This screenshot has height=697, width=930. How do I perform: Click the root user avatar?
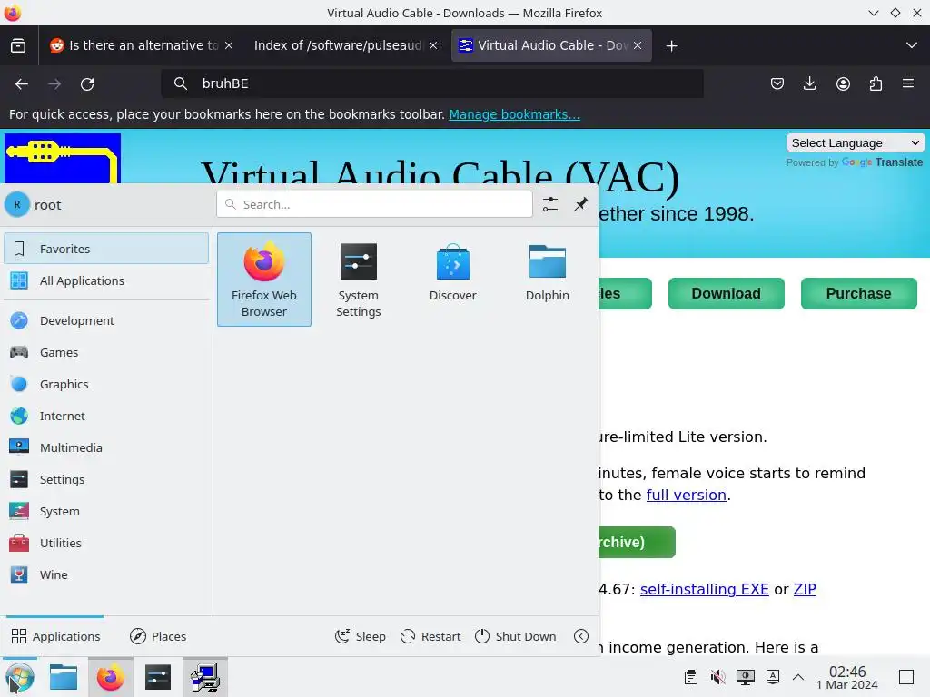tap(17, 204)
